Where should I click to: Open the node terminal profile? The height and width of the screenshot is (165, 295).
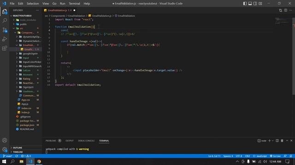tap(262, 141)
